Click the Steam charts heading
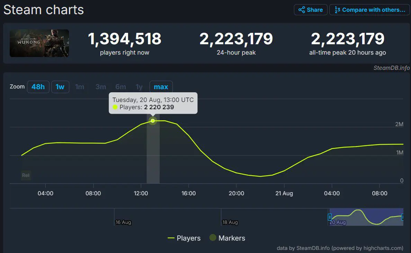This screenshot has width=411, height=253. [44, 10]
